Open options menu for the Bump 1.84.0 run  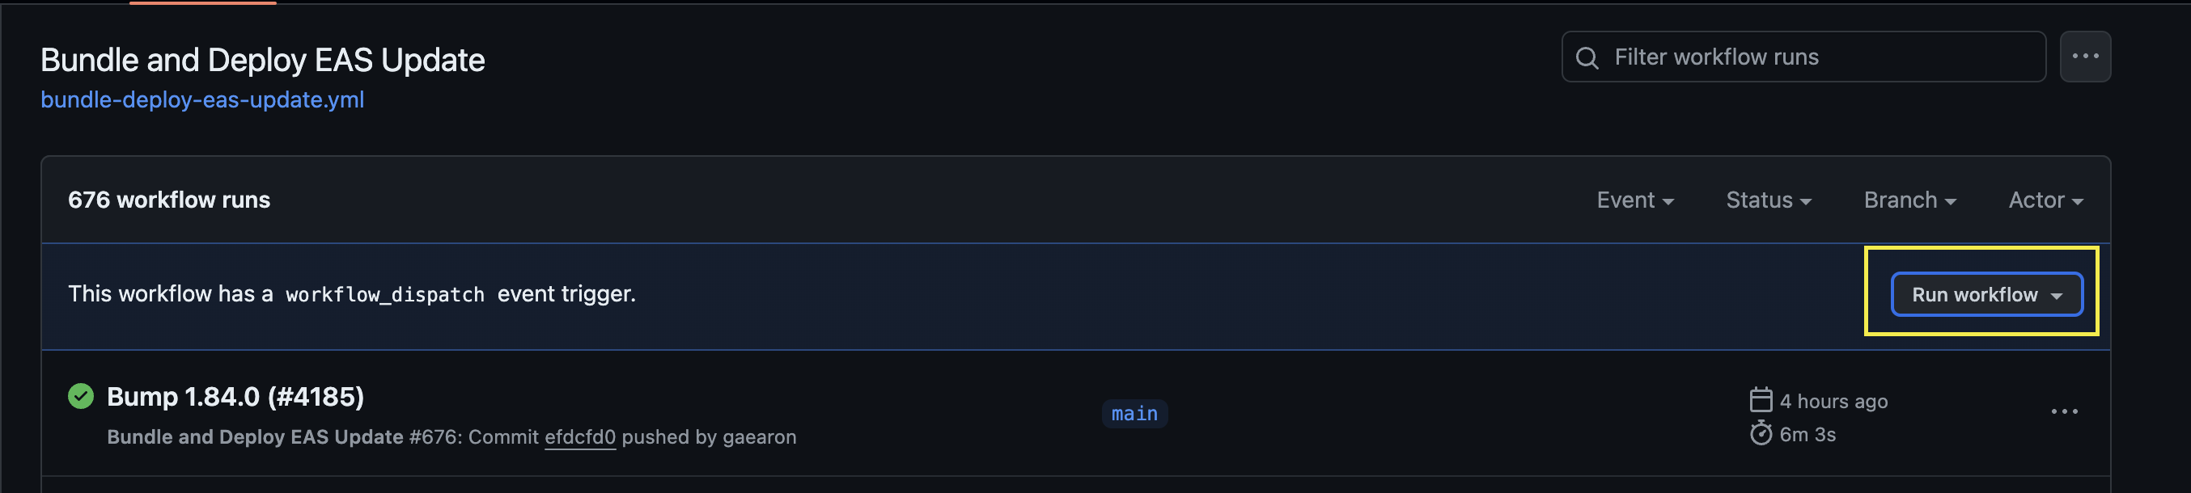pos(2064,411)
